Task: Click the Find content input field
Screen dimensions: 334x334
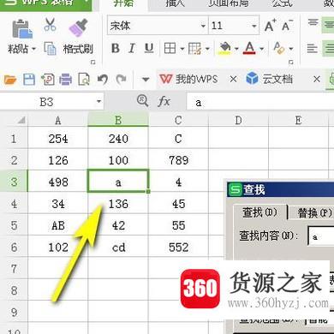Action: tap(321, 236)
